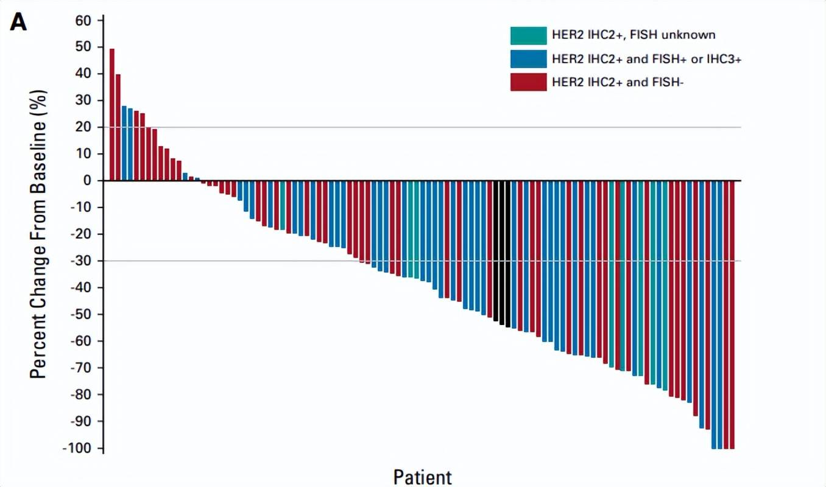Click the blue legend swatch for FISH+ or IHC3+

[x=528, y=58]
